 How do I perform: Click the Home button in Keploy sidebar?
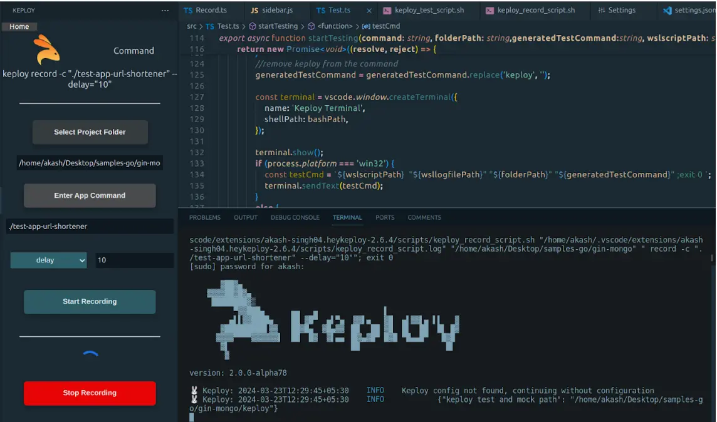[x=19, y=26]
